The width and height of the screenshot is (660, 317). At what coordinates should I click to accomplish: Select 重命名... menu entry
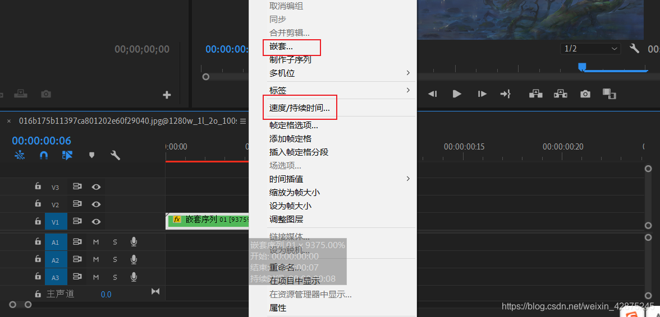(285, 268)
